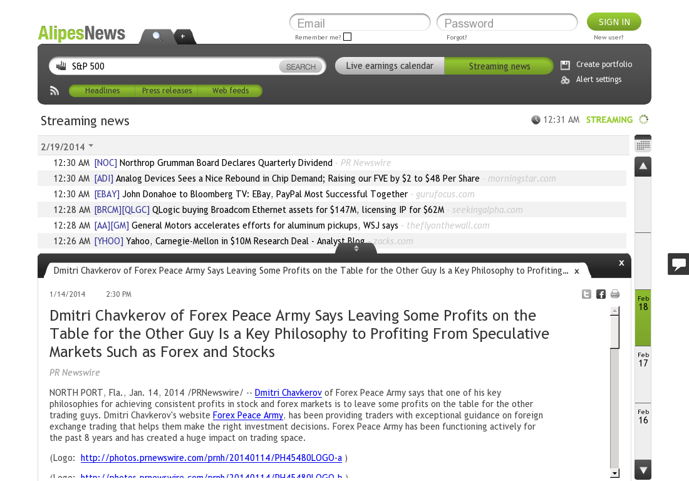Select the Dmitri Chavkerov article tab

(311, 271)
